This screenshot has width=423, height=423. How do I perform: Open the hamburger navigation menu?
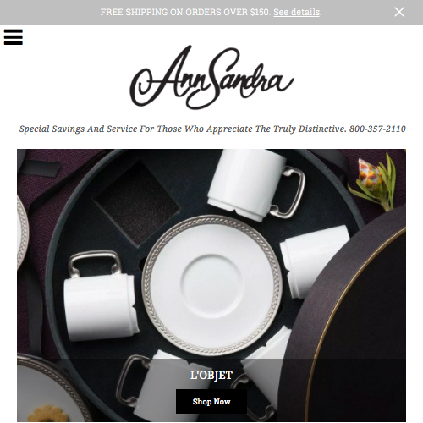14,37
